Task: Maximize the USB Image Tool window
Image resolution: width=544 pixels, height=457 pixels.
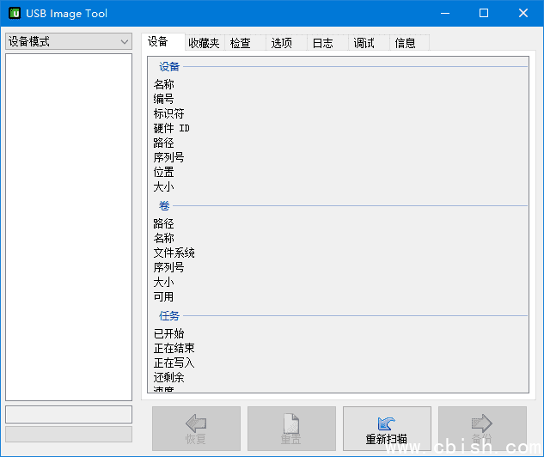Action: point(484,13)
